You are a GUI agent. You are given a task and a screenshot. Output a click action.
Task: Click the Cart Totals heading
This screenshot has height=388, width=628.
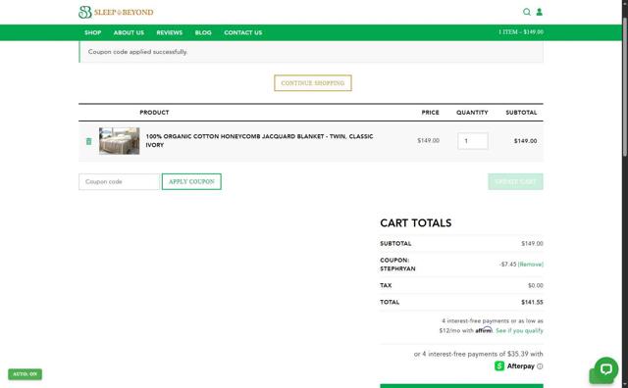pos(416,223)
